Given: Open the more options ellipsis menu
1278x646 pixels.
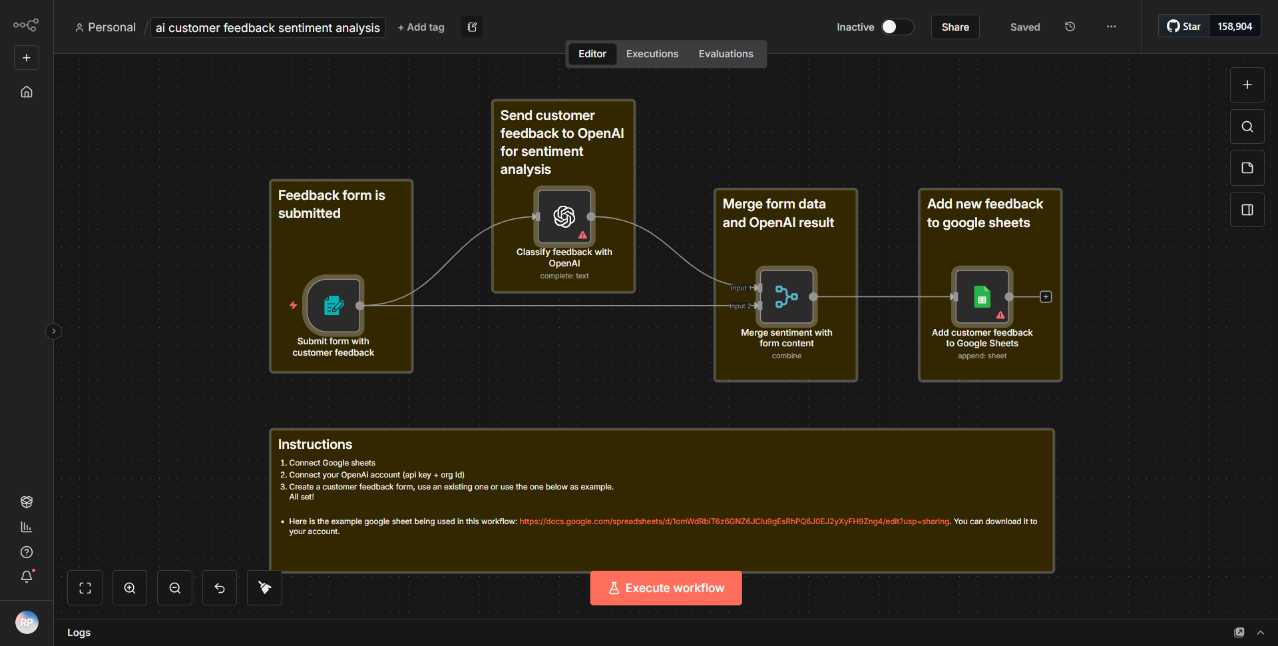Looking at the screenshot, I should [1110, 27].
